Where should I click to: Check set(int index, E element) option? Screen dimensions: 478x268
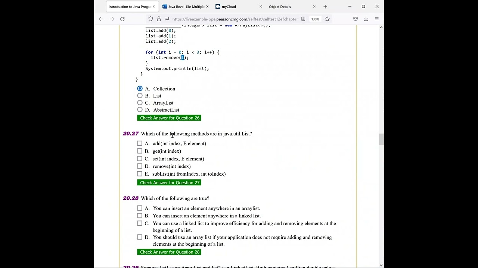point(139,159)
